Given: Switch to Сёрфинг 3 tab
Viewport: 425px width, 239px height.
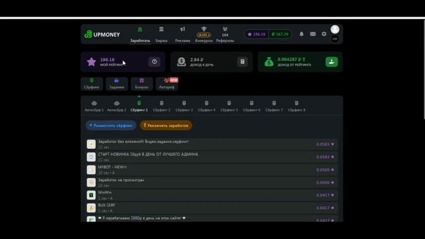Looking at the screenshot, I should [x=184, y=106].
